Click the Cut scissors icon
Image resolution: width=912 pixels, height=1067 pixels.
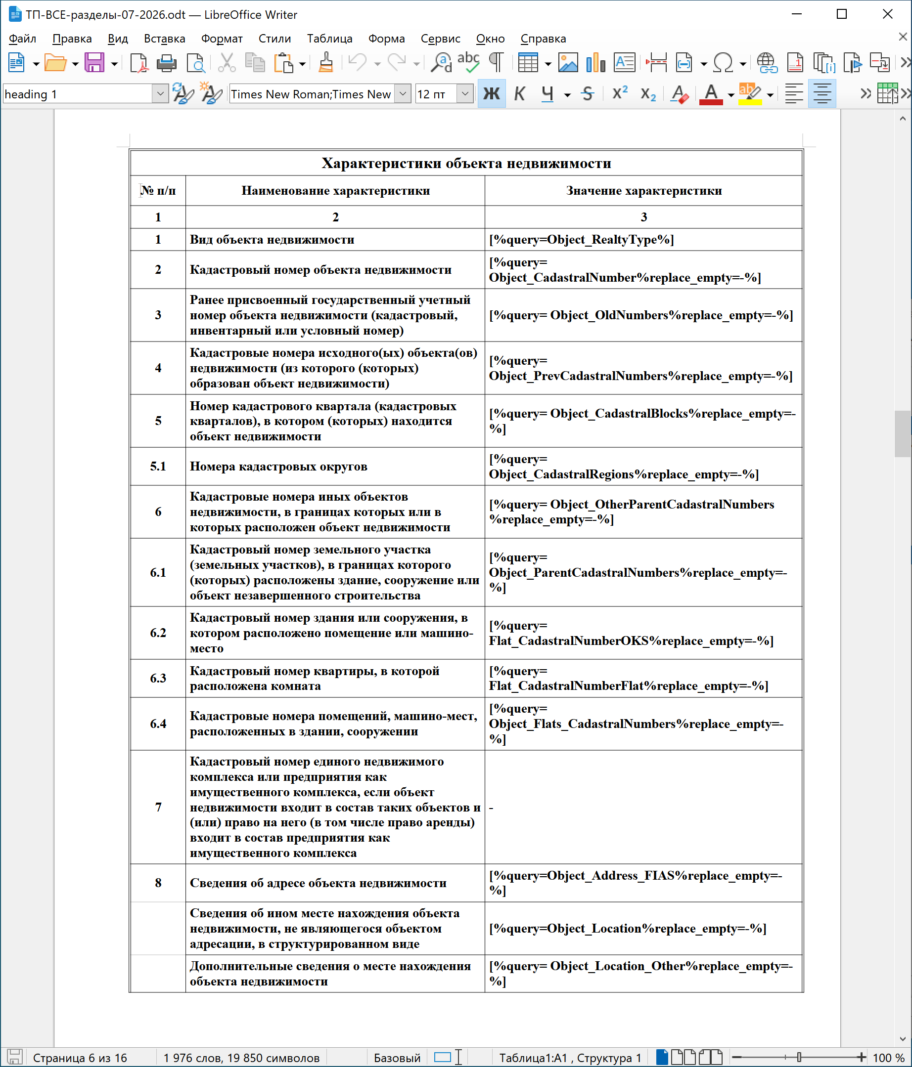[227, 63]
